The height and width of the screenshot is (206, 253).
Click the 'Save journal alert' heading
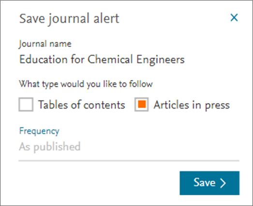coord(69,19)
